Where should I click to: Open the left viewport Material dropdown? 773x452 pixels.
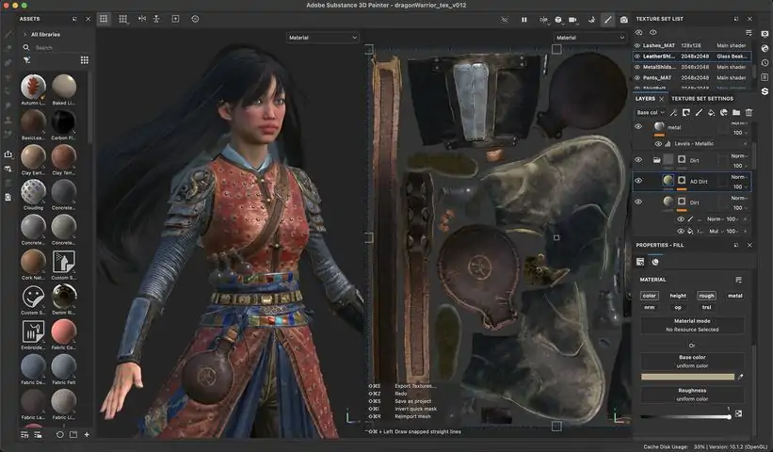(322, 38)
